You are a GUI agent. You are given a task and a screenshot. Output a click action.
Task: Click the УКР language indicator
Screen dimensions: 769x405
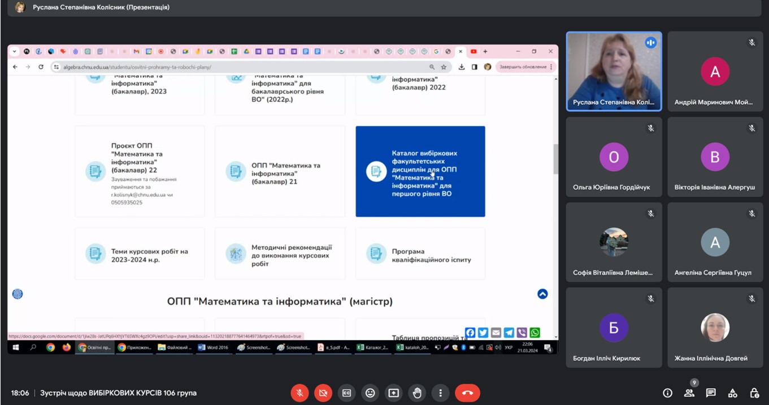[509, 347]
